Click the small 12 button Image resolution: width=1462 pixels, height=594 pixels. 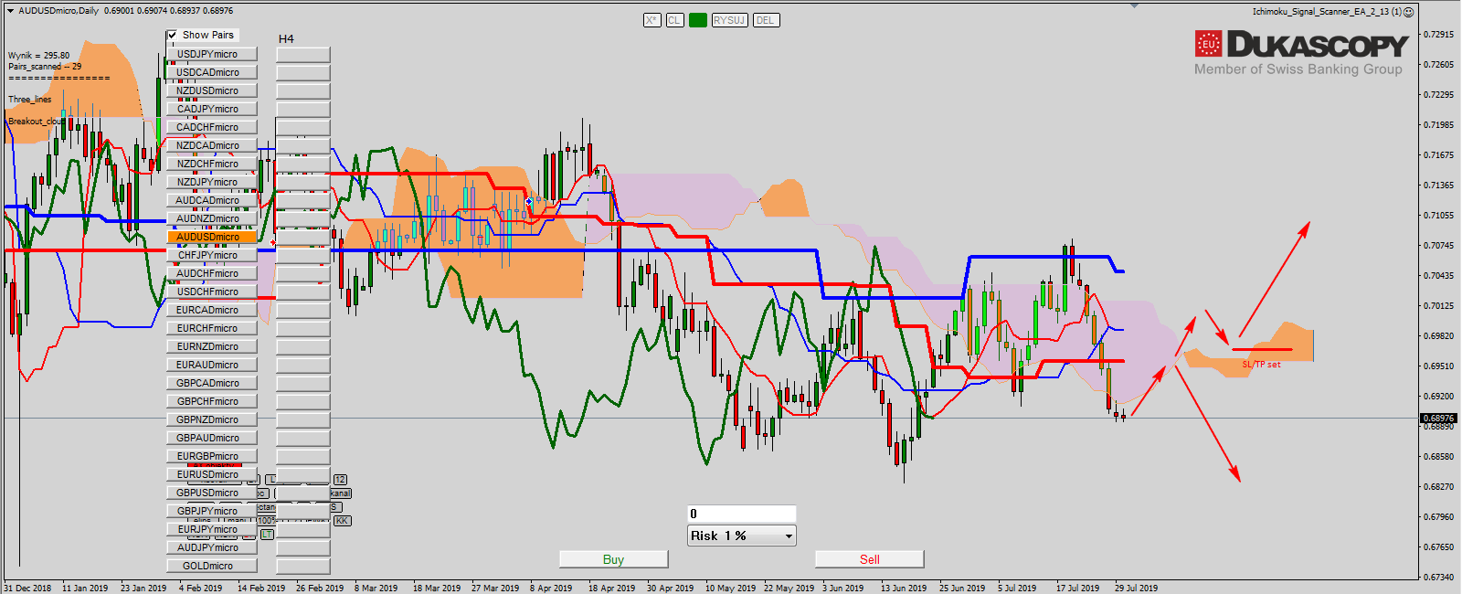click(340, 480)
